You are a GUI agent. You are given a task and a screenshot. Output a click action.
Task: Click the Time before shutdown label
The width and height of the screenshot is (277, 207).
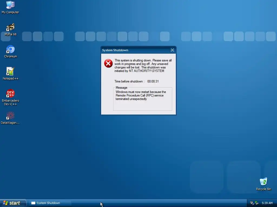(x=129, y=81)
